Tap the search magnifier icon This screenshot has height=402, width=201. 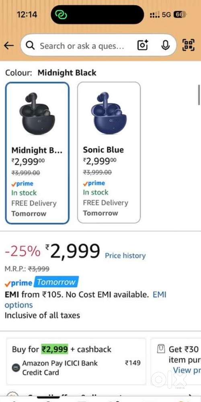(30, 46)
